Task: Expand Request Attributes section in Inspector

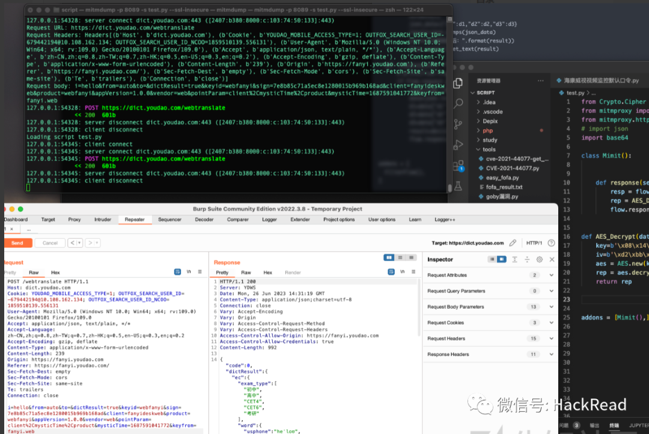Action: [x=551, y=276]
